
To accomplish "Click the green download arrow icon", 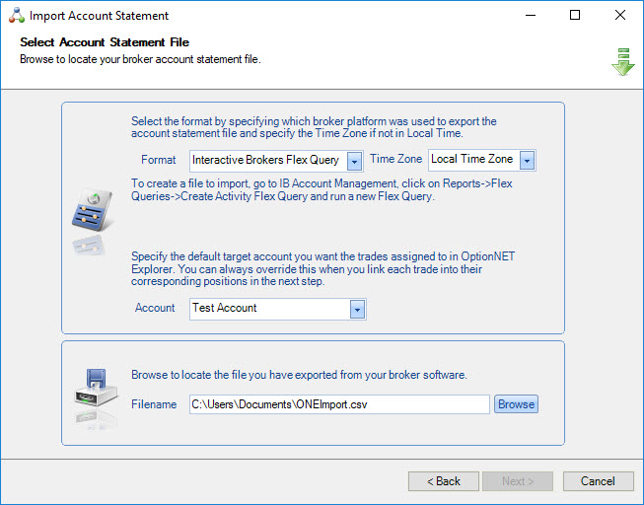I will point(623,62).
